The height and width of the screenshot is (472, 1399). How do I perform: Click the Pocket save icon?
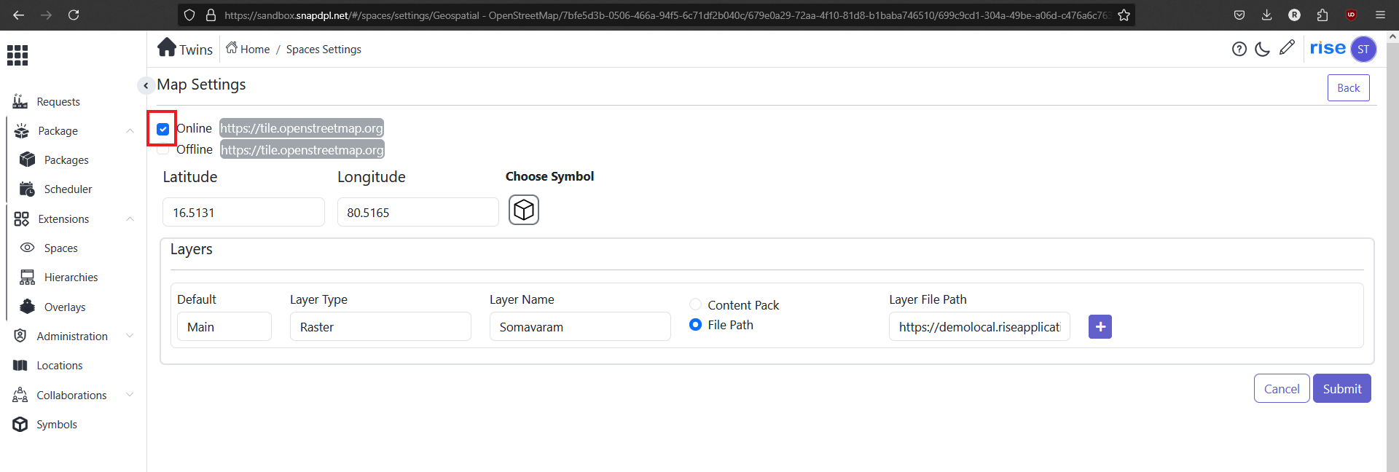tap(1239, 15)
